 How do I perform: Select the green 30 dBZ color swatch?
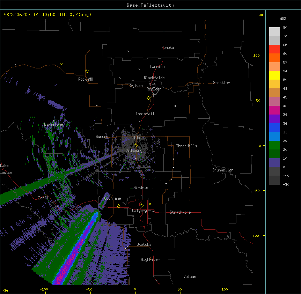pyautogui.click(x=274, y=145)
